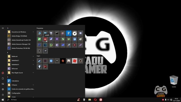Launch the Vegas 'V' tile
181x102 pixels.
(x=45, y=45)
